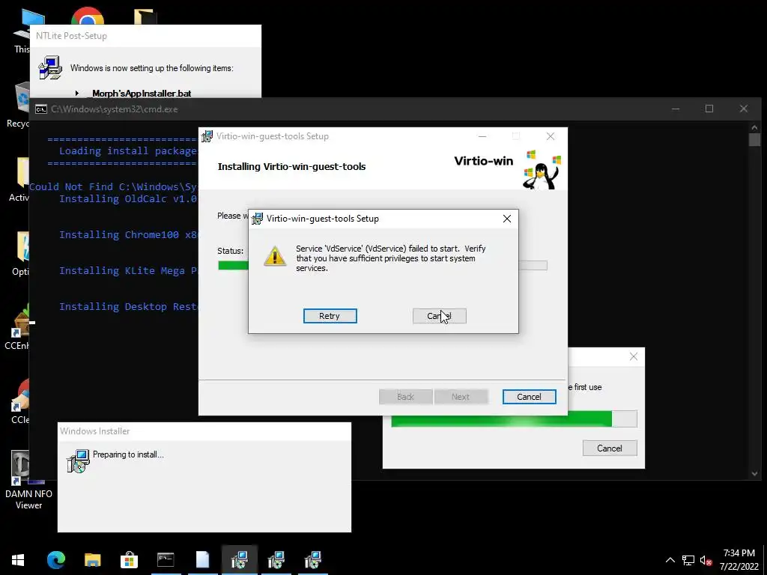This screenshot has height=575, width=767.
Task: Close the cmd.exe window
Action: [744, 109]
